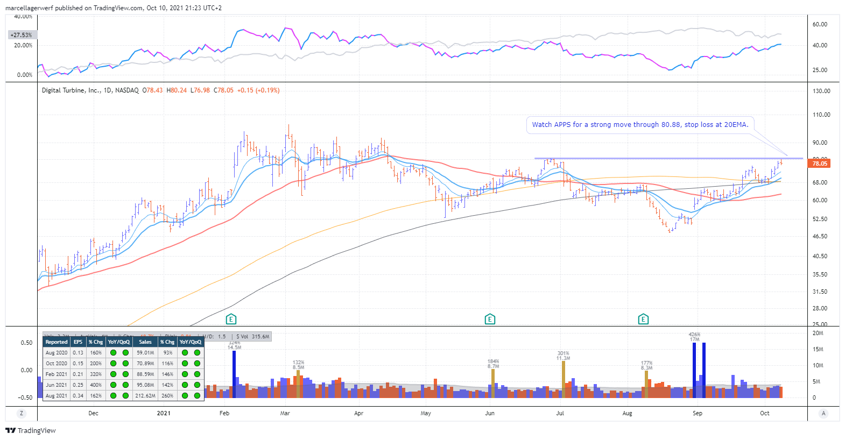Image resolution: width=845 pixels, height=440 pixels.
Task: Click the $ Vol 315.6M indicator
Action: (253, 337)
